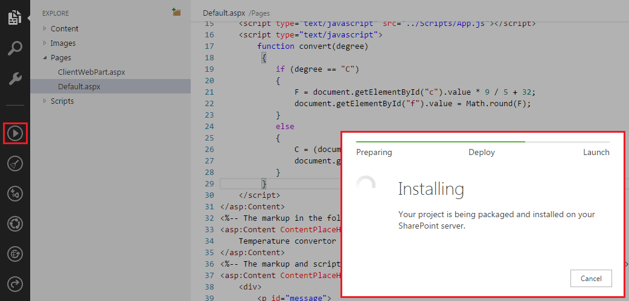Add new item via folder plus icon
Screen dimensions: 629x301
coord(176,12)
